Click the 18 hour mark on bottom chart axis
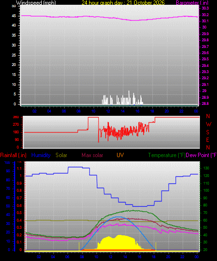 [154, 257]
